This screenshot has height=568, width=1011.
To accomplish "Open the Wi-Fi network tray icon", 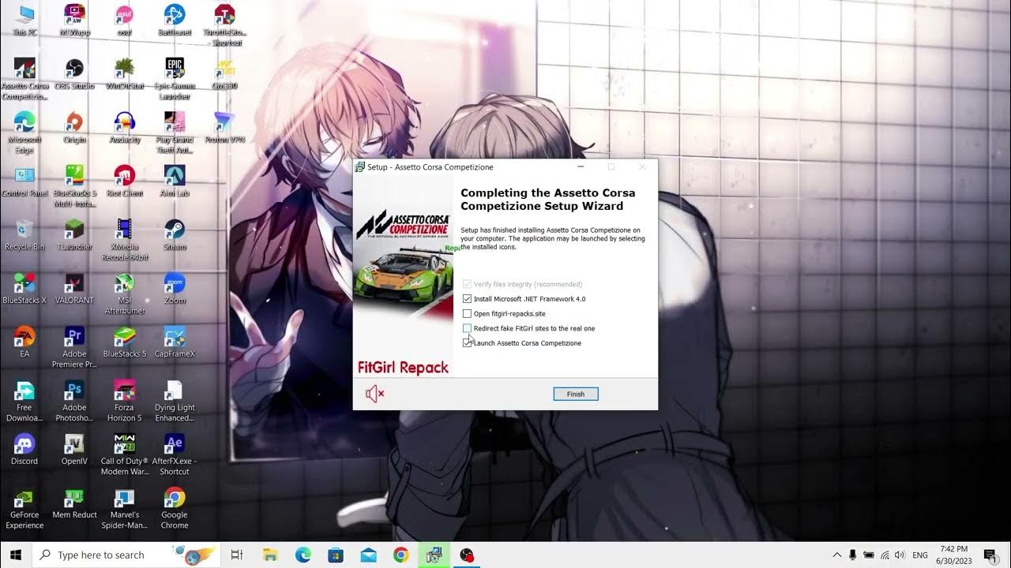I will tap(885, 555).
